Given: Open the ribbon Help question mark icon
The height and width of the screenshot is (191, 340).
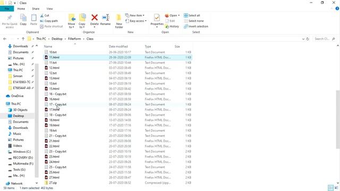Looking at the screenshot, I should click(337, 8).
